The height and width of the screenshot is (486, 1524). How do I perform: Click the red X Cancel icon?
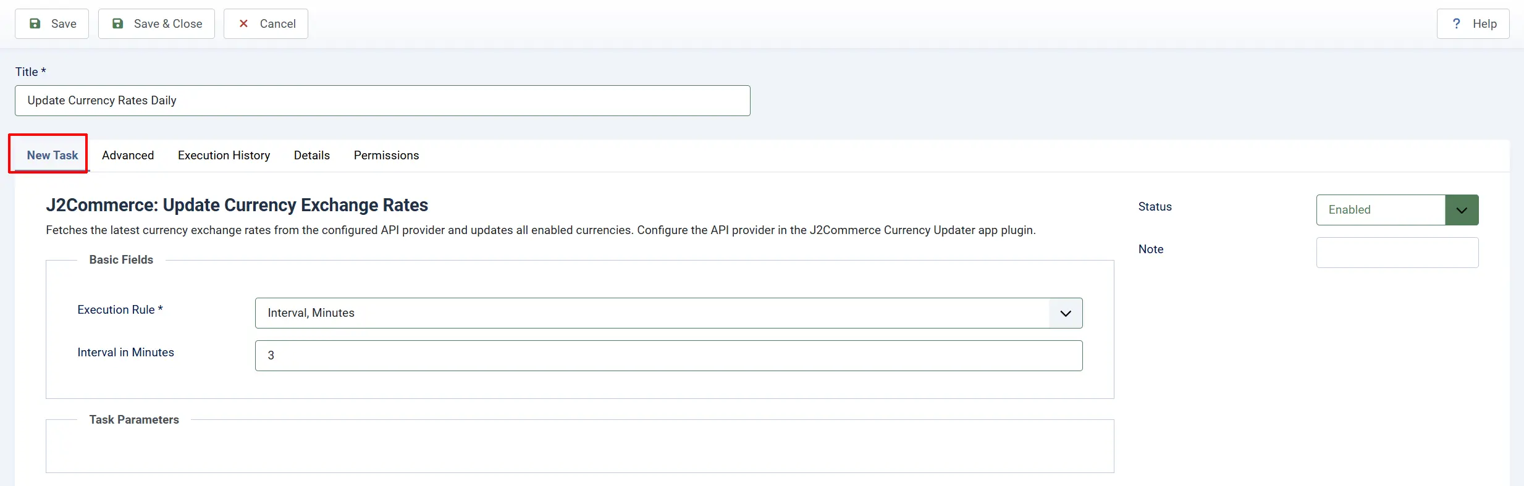click(x=243, y=23)
